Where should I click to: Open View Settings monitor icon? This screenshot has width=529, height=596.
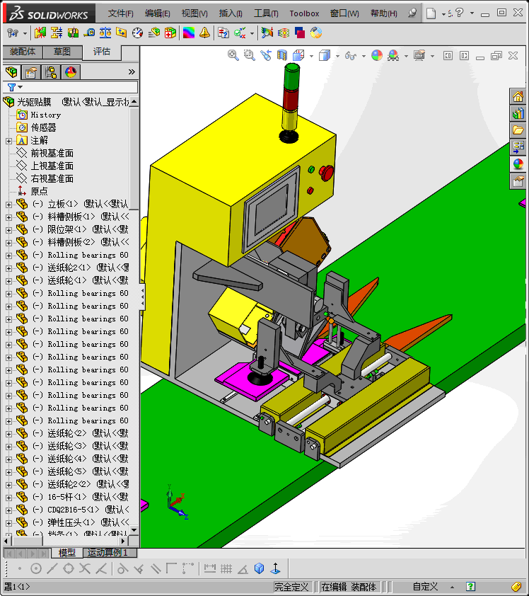click(x=419, y=55)
